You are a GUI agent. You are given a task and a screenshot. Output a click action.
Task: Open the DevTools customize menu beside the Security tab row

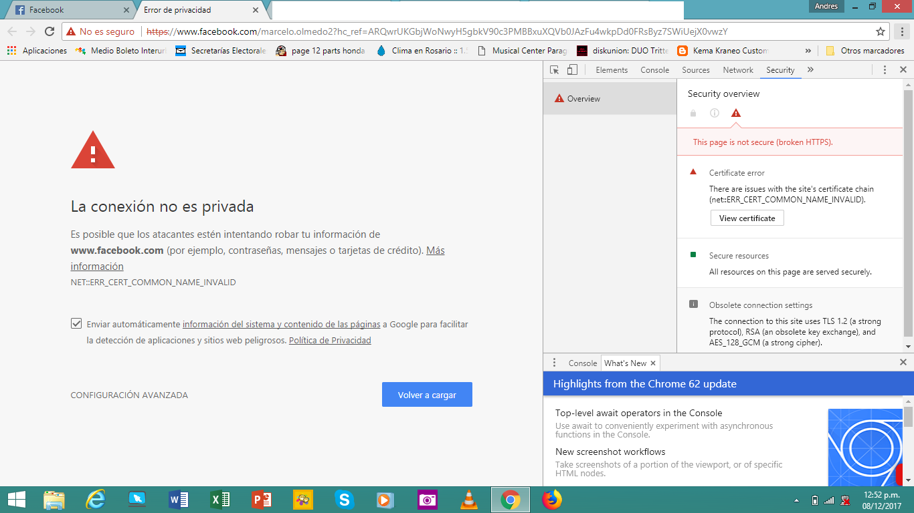pos(885,70)
